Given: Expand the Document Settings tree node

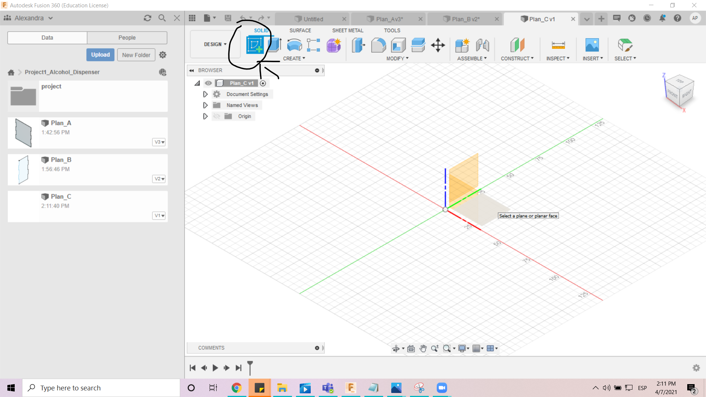Looking at the screenshot, I should (205, 94).
